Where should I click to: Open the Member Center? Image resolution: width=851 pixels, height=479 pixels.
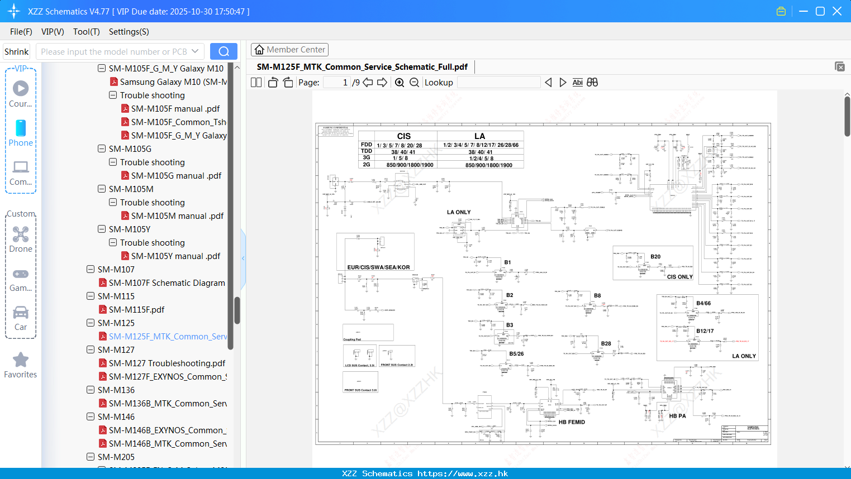point(289,50)
